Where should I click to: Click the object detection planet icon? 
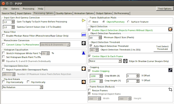coord(170,29)
